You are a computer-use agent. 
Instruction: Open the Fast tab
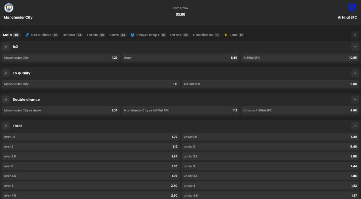coord(234,35)
